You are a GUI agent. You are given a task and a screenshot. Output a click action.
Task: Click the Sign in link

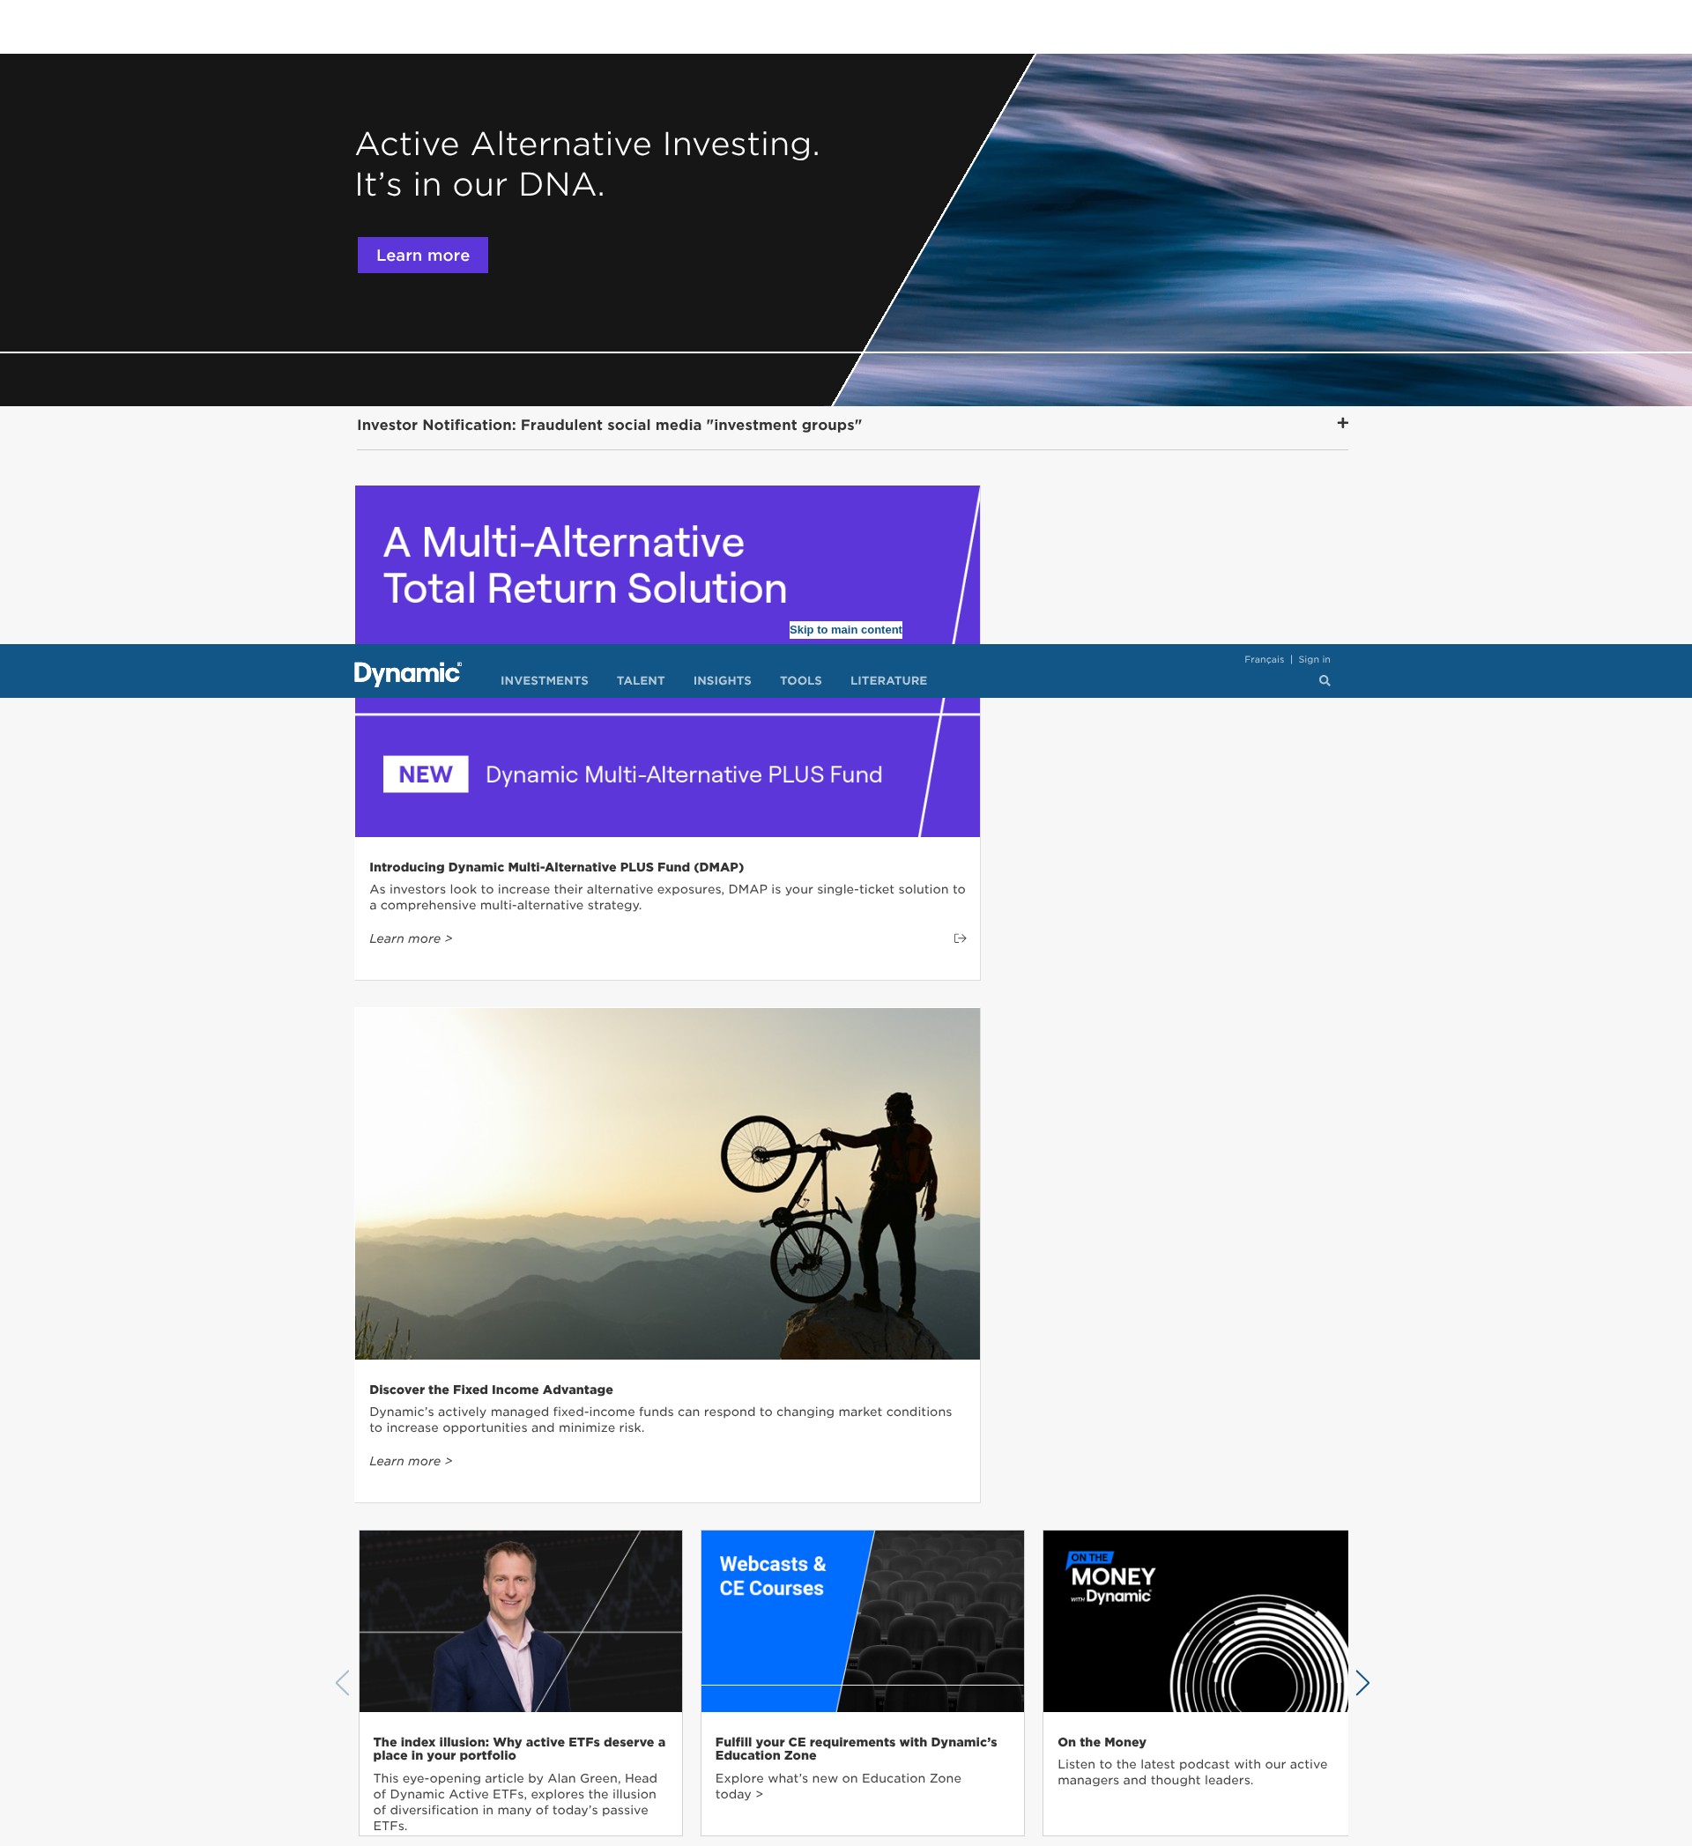coord(1314,659)
